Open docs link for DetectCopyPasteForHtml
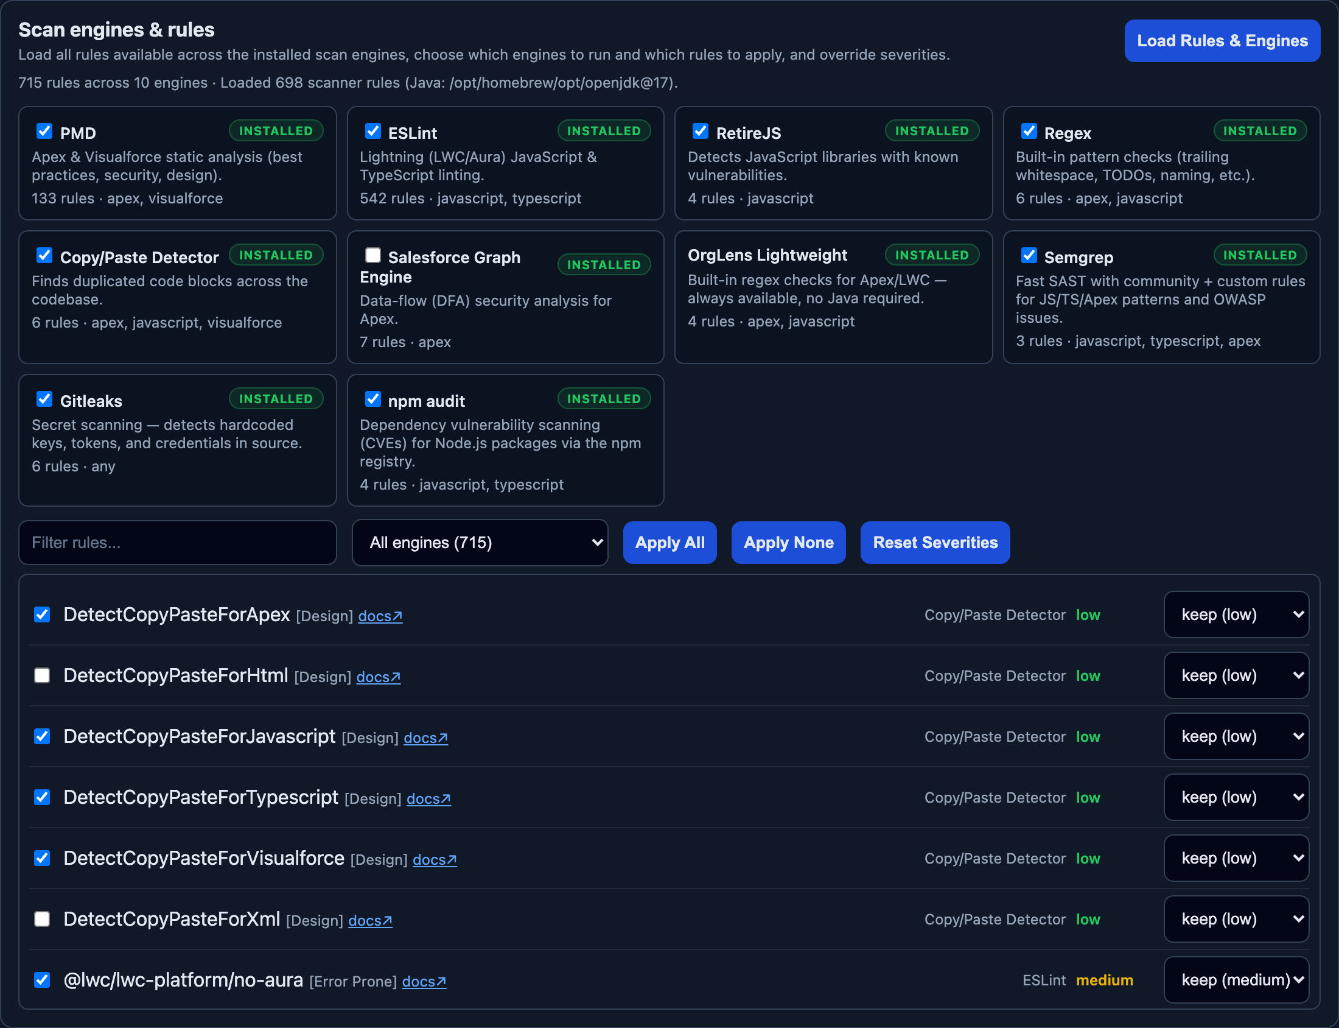Screen dimensions: 1339x1028 point(379,677)
